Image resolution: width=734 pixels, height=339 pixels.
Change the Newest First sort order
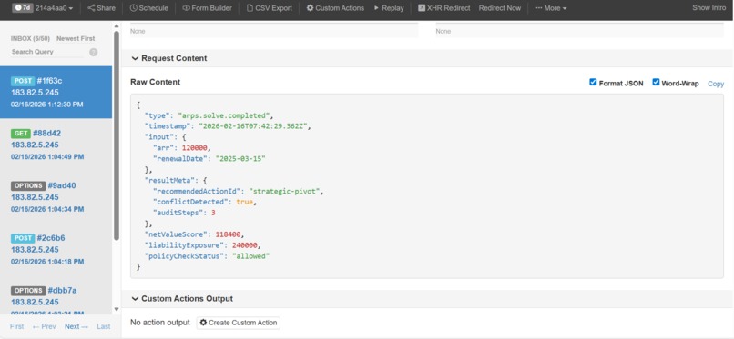(76, 39)
